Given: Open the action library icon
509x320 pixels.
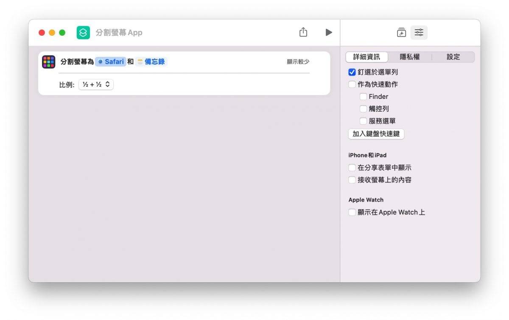Looking at the screenshot, I should click(x=401, y=32).
